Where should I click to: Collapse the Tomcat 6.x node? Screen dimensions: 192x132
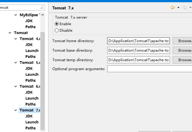tap(15, 86)
